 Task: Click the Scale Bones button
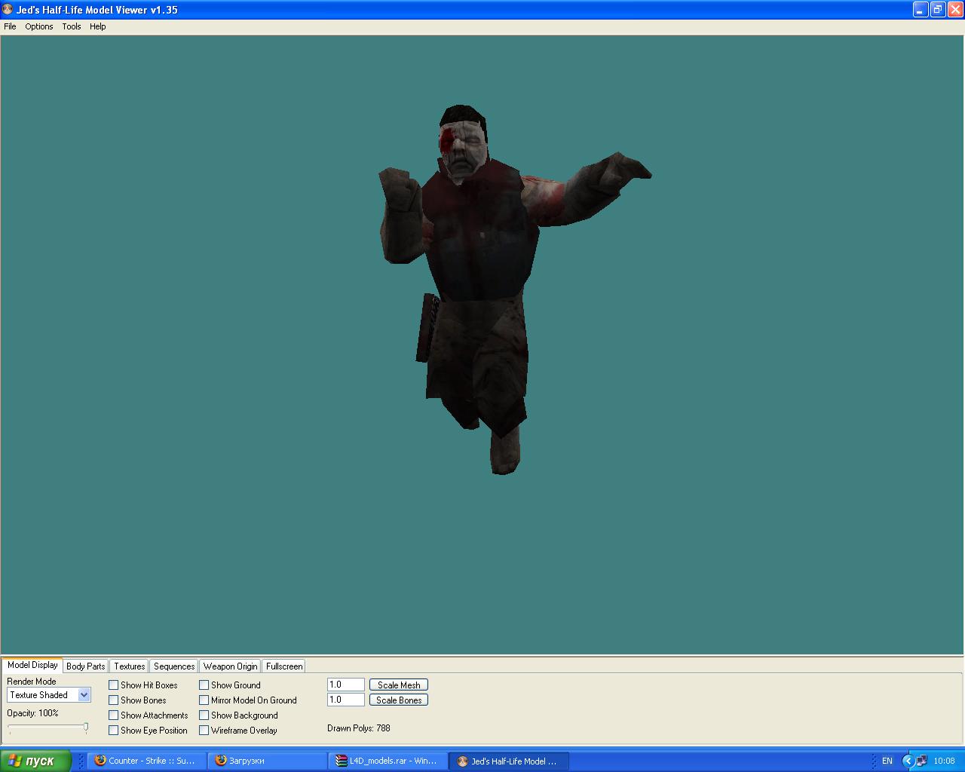(399, 700)
